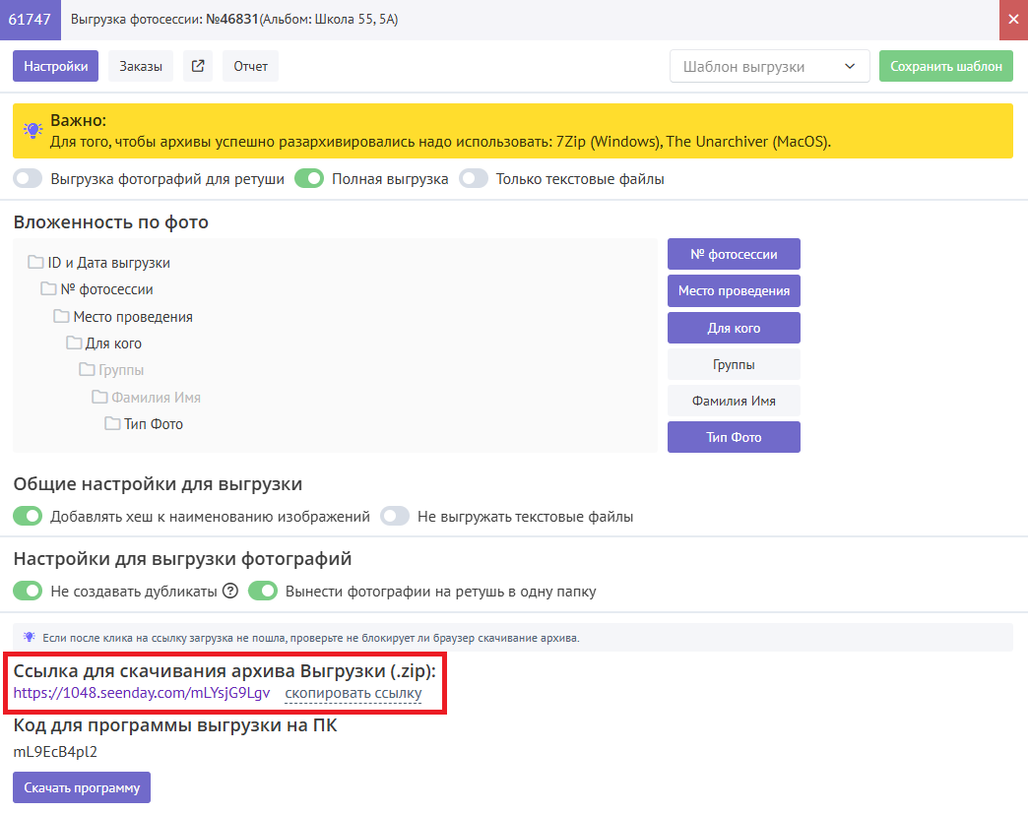
Task: Select Фамилия Имя node in nesting tree
Action: coord(156,398)
